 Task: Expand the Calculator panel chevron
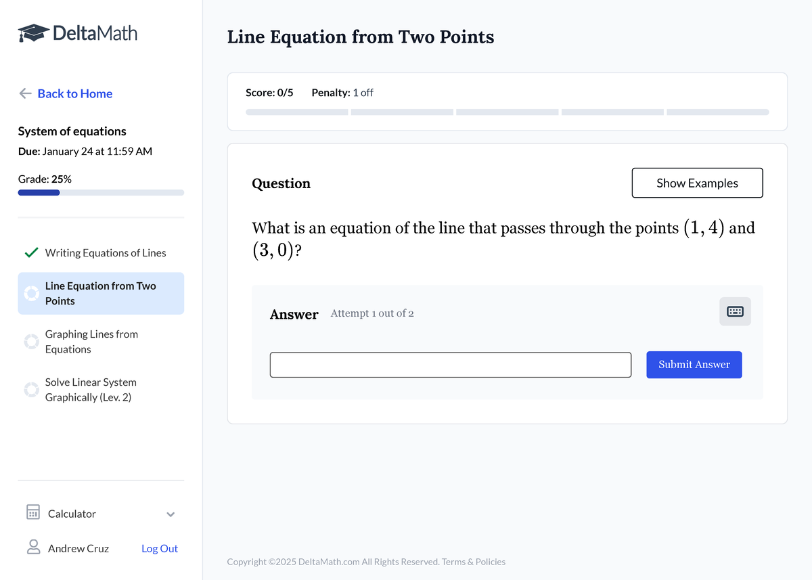pyautogui.click(x=171, y=514)
